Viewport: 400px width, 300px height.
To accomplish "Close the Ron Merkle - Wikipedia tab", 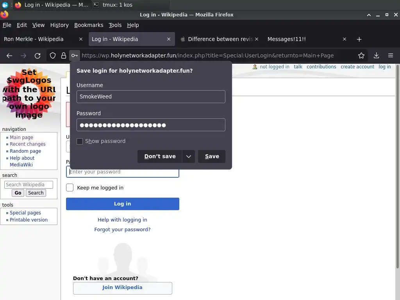I will (x=81, y=39).
